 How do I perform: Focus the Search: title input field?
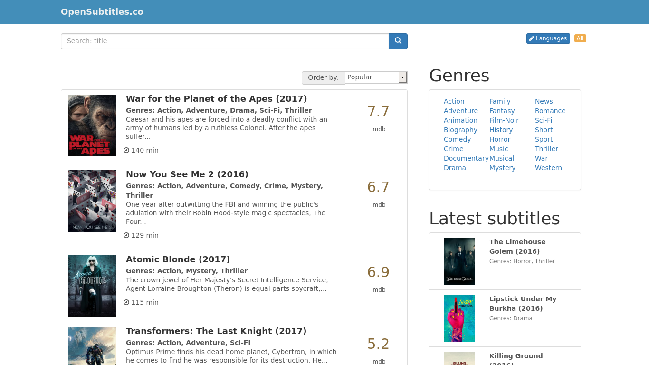(x=225, y=41)
